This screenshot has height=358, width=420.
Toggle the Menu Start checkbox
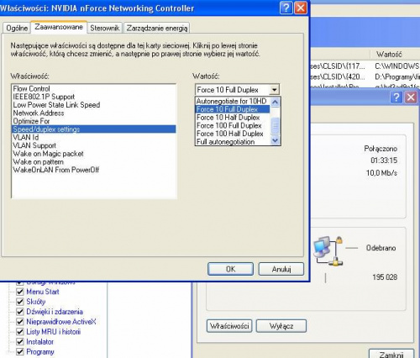pyautogui.click(x=19, y=292)
